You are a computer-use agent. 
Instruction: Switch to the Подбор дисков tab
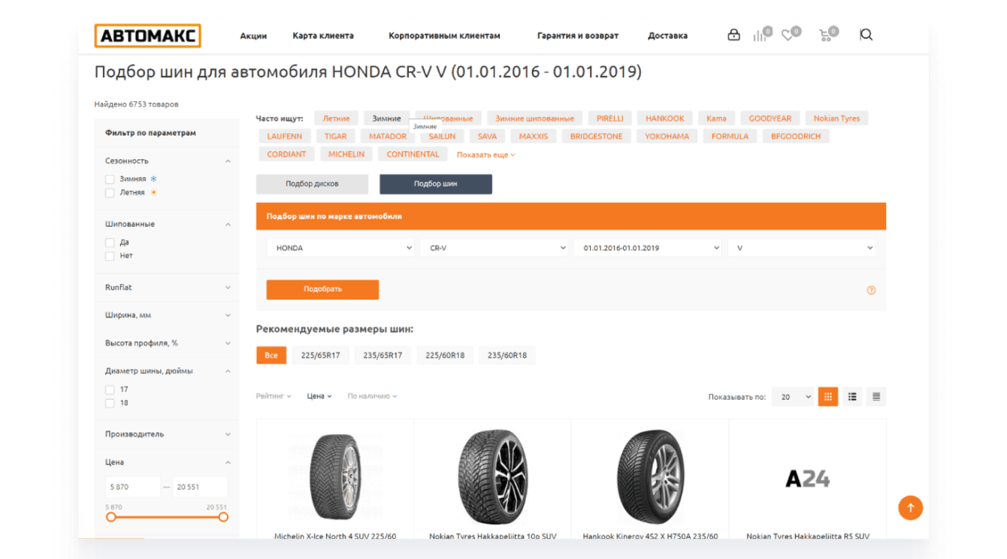312,184
